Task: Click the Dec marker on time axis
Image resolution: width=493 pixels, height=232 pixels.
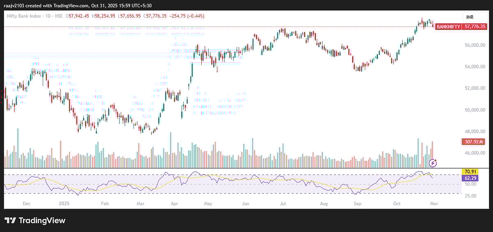Action: 26,203
